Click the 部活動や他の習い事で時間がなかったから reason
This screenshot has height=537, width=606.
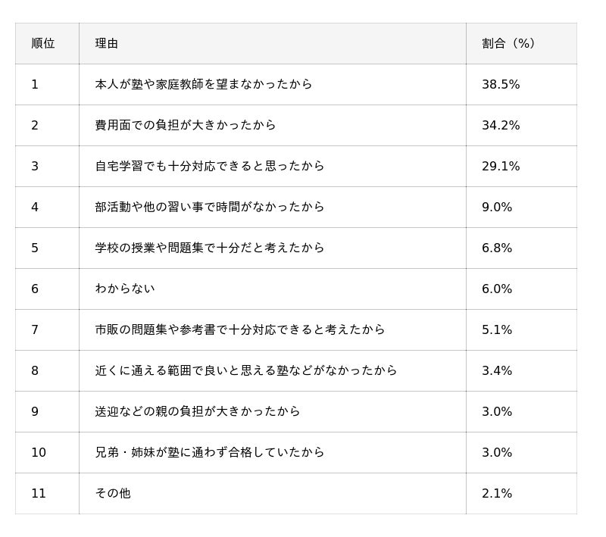pos(209,208)
